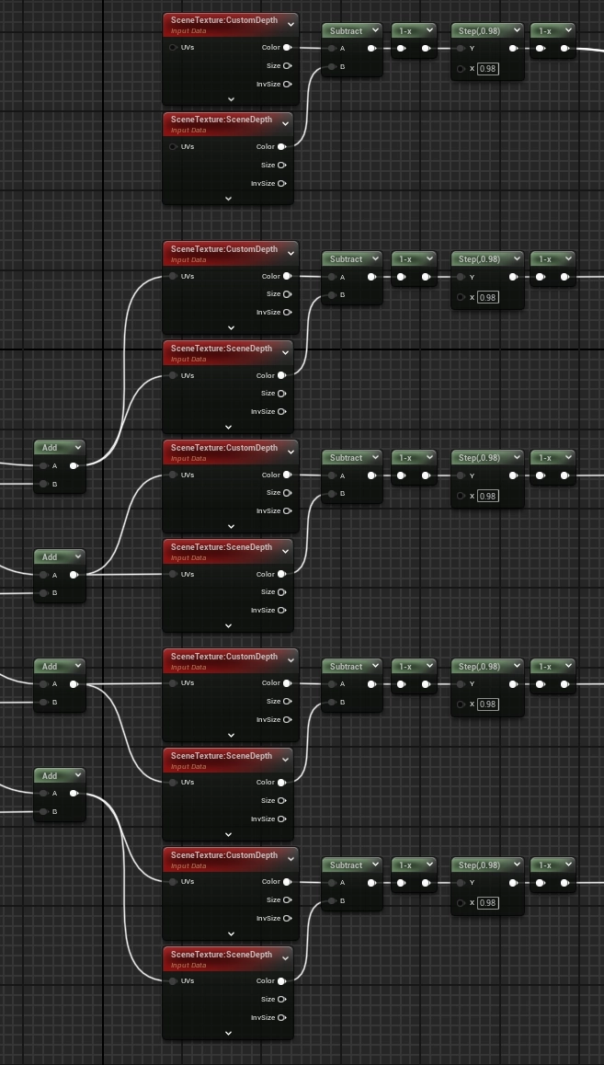Expand bottom arrow of bottommost SceneDepth node

click(229, 1033)
